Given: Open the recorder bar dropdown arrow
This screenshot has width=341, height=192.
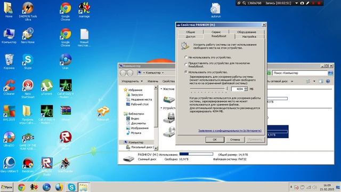Looking at the screenshot, I should pos(296,3).
